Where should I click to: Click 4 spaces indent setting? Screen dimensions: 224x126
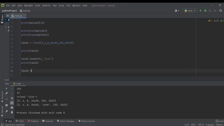pyautogui.click(x=210, y=125)
